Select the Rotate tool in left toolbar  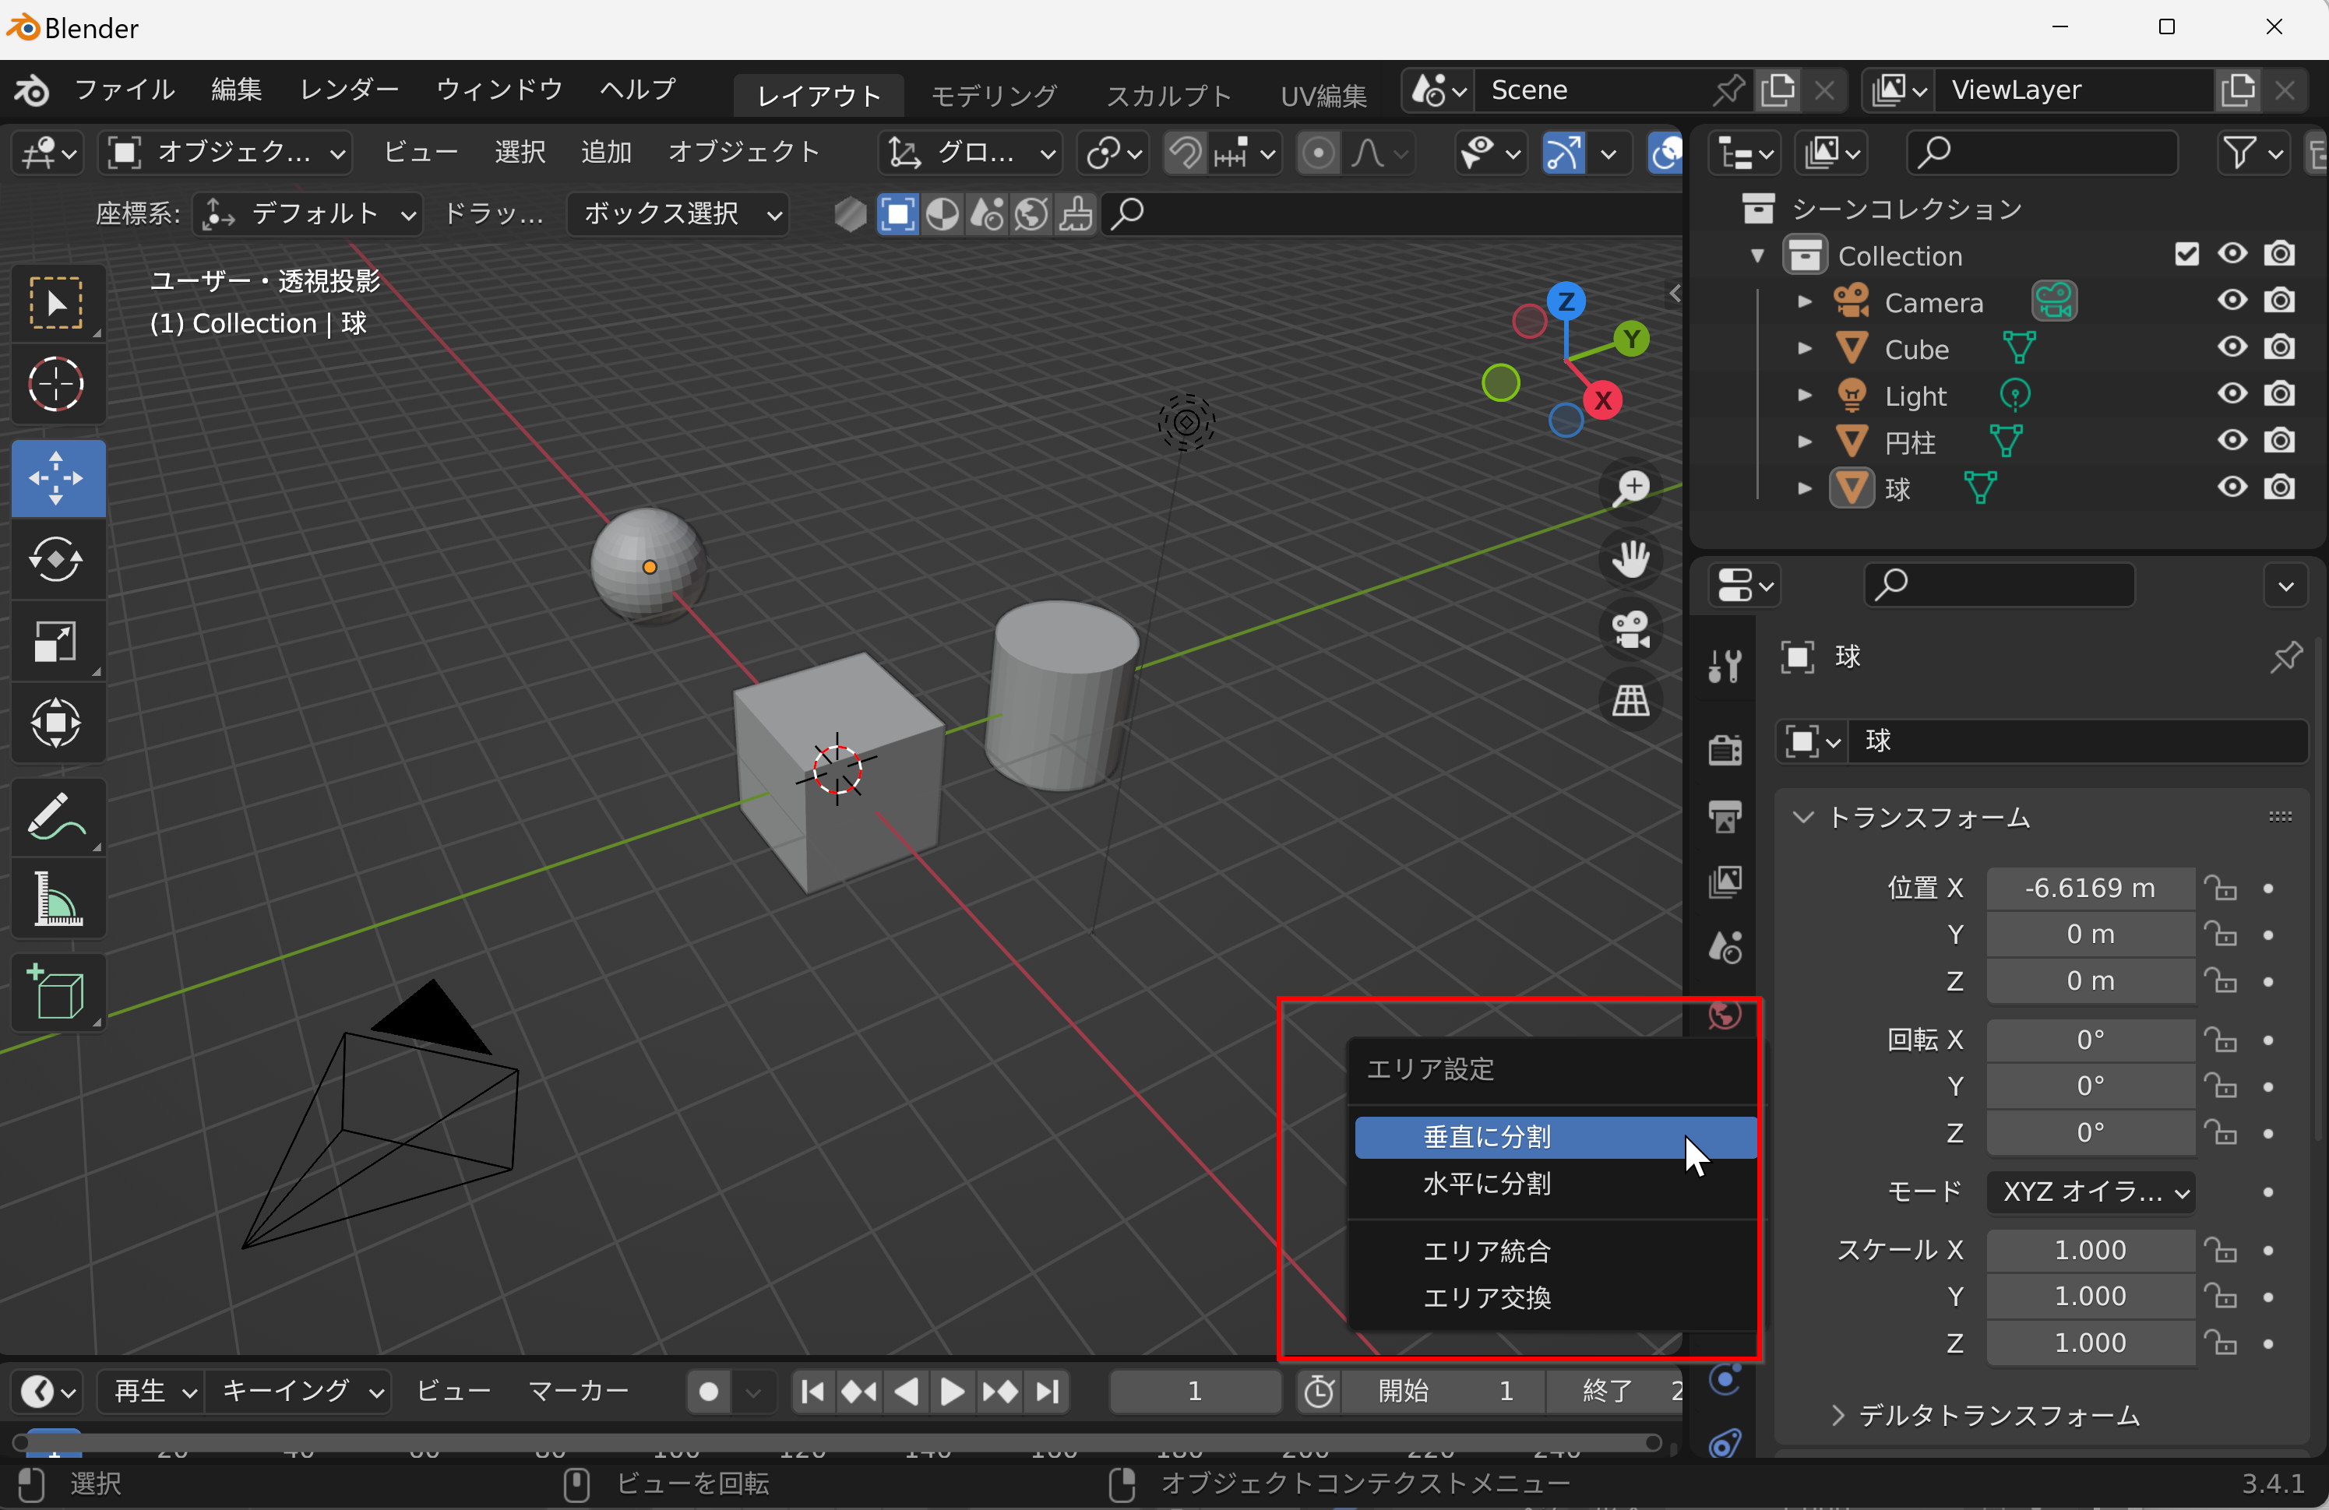[x=56, y=560]
